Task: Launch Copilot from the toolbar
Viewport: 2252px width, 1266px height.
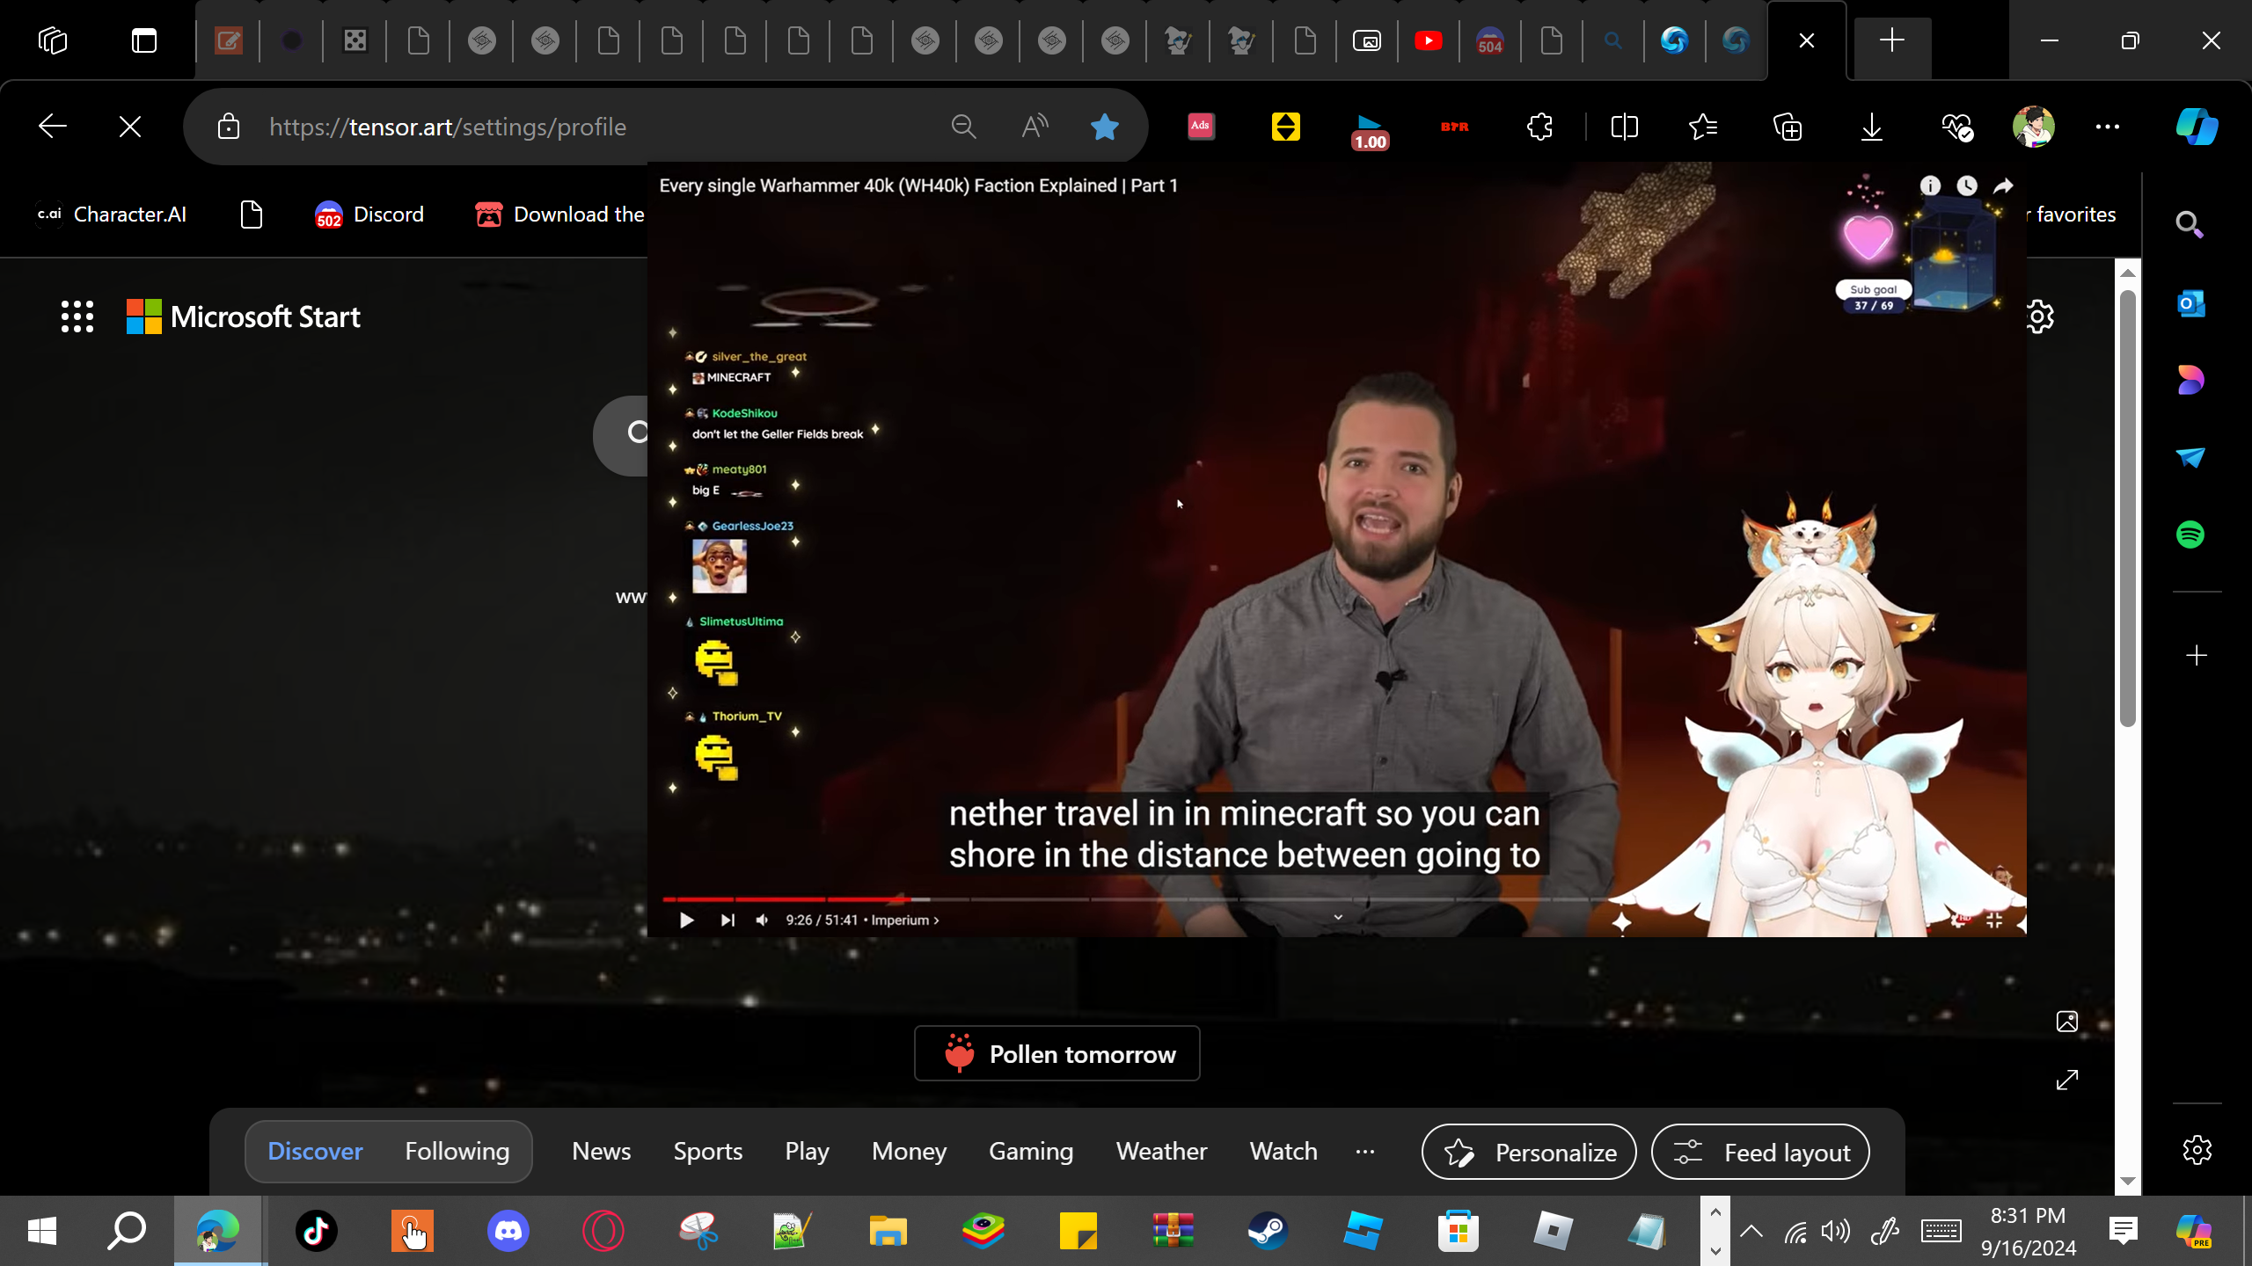Action: (2197, 127)
